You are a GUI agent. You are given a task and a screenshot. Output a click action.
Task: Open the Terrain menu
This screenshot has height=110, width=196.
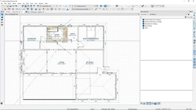[14, 3]
